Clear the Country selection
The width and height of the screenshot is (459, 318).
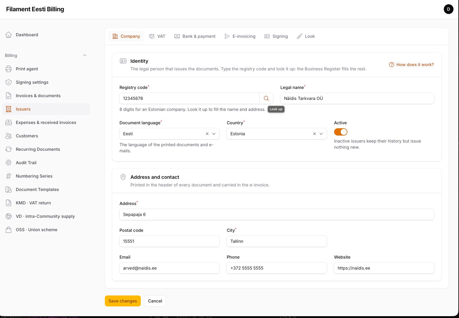point(315,134)
